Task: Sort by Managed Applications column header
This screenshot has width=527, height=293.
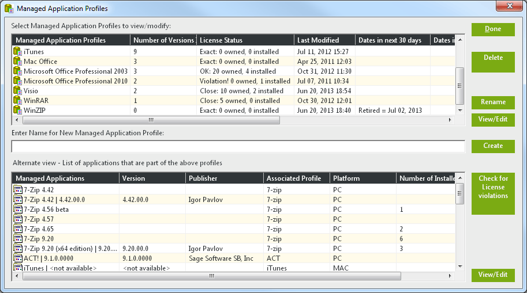Action: coord(66,178)
